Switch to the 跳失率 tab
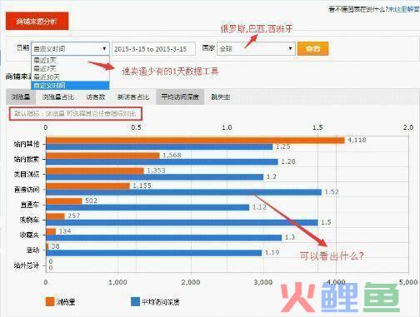The image size is (420, 317). point(221,97)
